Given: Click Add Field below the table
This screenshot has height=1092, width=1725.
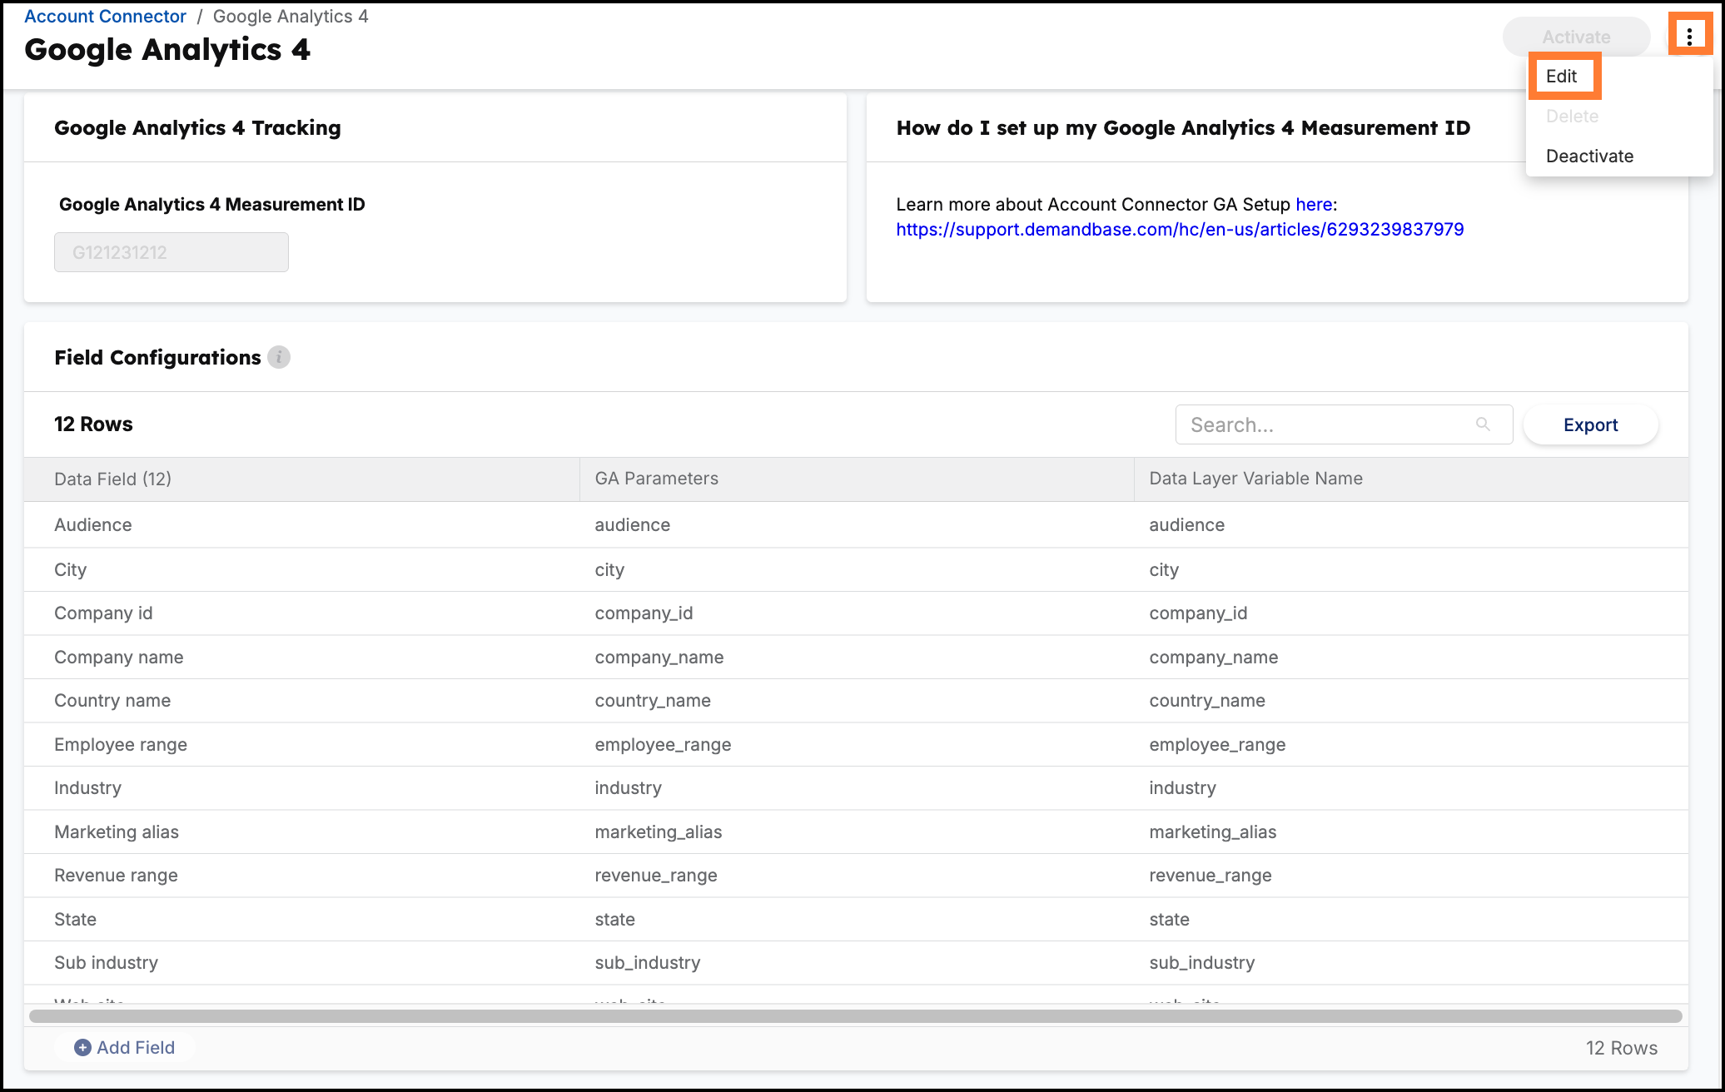Looking at the screenshot, I should tap(125, 1047).
